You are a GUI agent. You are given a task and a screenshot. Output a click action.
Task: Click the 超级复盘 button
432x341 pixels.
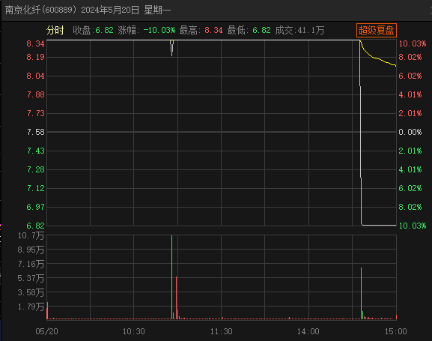click(377, 30)
